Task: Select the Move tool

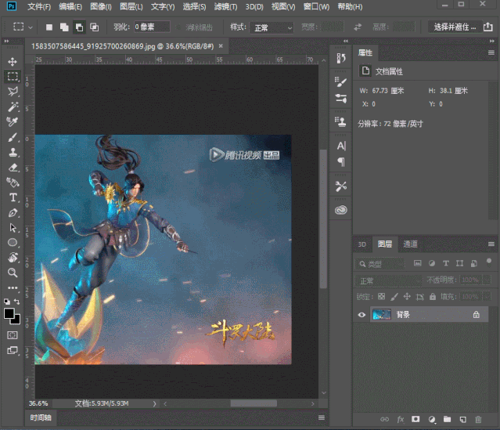Action: (x=13, y=62)
